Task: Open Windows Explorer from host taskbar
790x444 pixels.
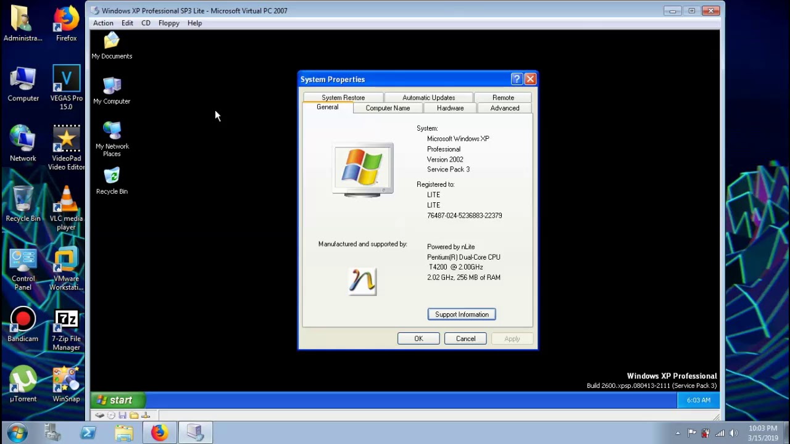Action: [123, 433]
